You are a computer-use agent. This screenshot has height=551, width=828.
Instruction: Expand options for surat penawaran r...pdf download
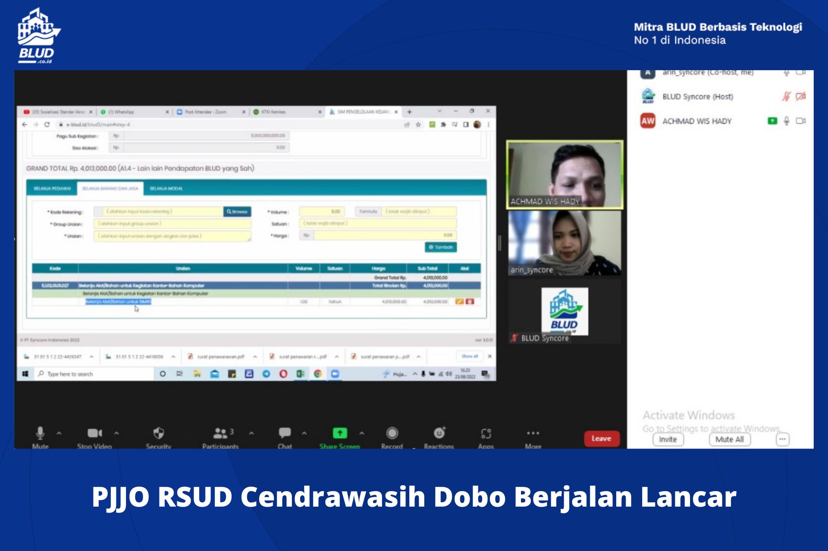[337, 357]
